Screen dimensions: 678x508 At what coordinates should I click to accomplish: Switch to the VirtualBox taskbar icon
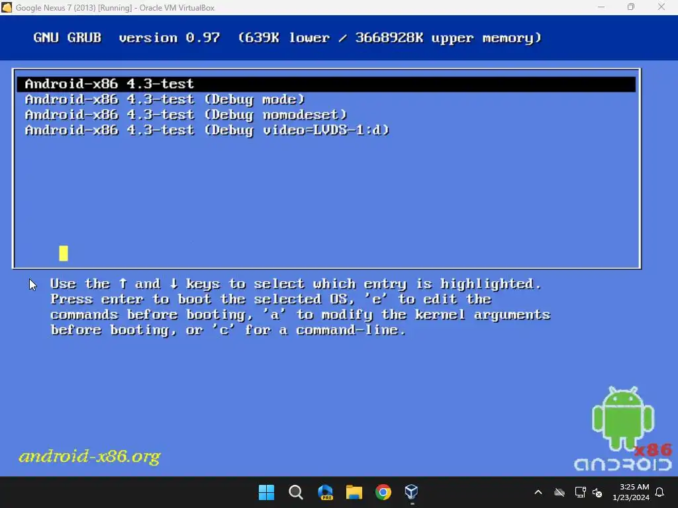click(412, 492)
